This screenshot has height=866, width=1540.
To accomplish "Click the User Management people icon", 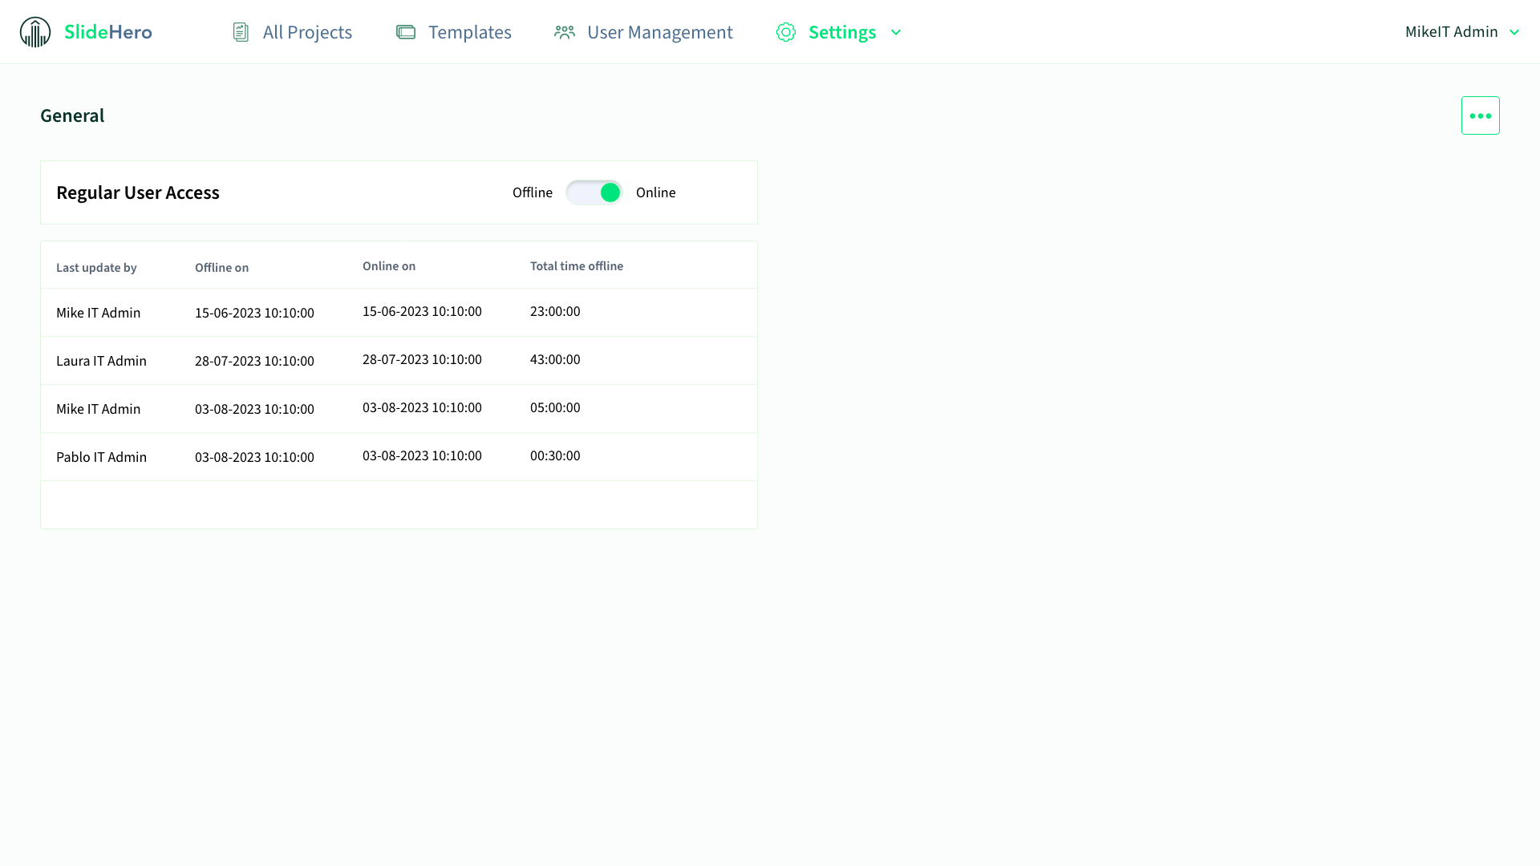I will tap(565, 32).
